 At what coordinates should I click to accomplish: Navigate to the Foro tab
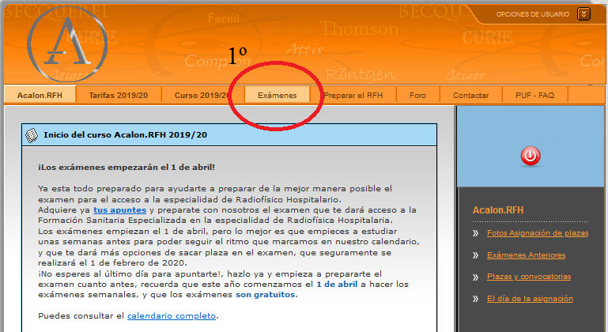click(x=417, y=95)
